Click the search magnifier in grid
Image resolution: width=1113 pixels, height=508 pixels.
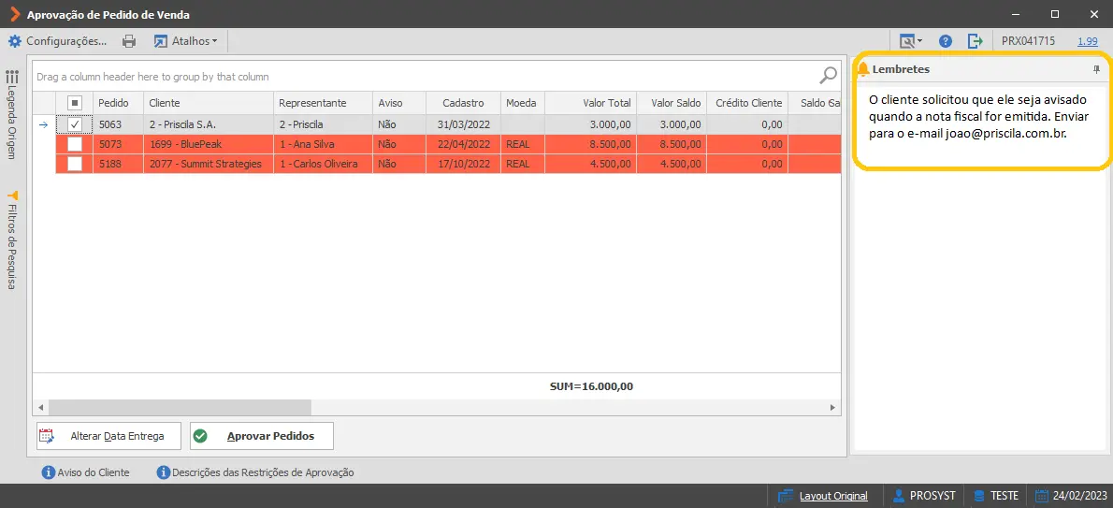(x=829, y=76)
